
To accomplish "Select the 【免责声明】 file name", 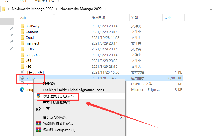I will (35, 72).
